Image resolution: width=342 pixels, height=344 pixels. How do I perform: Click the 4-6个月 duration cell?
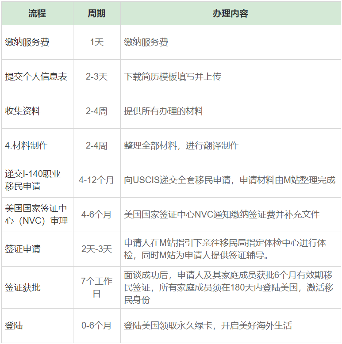click(x=96, y=214)
